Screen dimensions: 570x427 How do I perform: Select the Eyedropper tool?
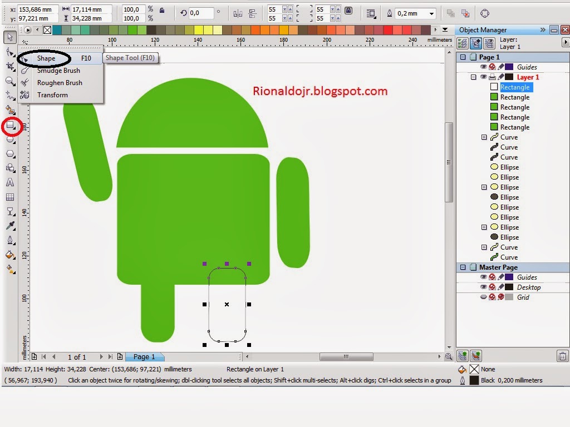point(10,226)
